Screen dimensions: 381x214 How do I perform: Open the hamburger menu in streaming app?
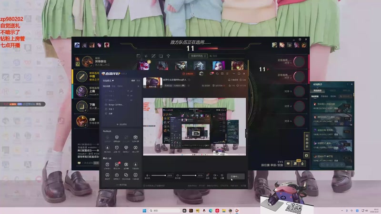pyautogui.click(x=227, y=74)
